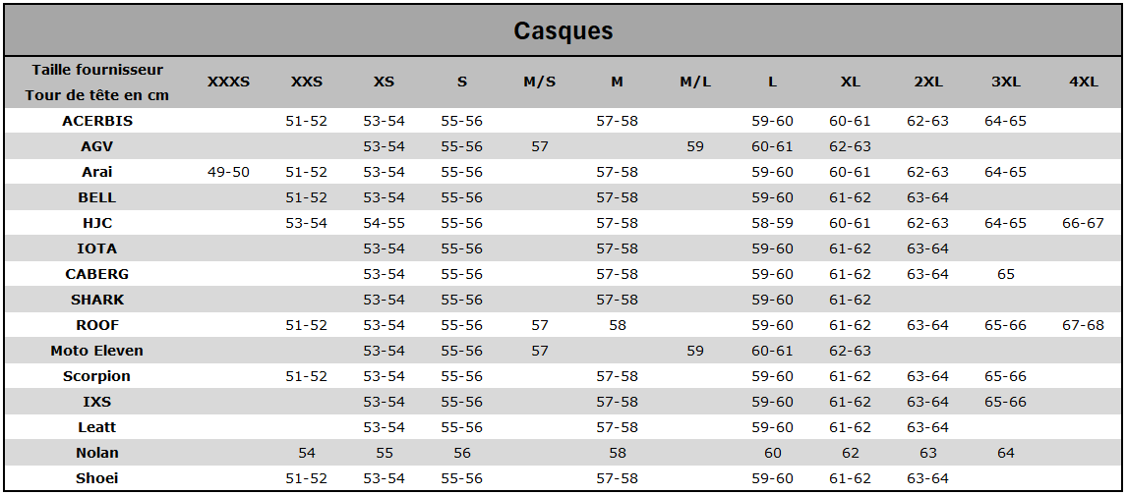1127x495 pixels.
Task: Click the ROOF M cell showing 58
Action: click(x=617, y=325)
